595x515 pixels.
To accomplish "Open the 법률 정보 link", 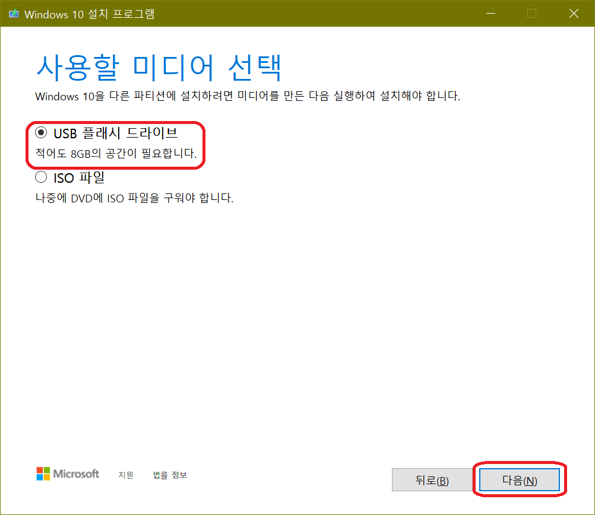I will (170, 475).
